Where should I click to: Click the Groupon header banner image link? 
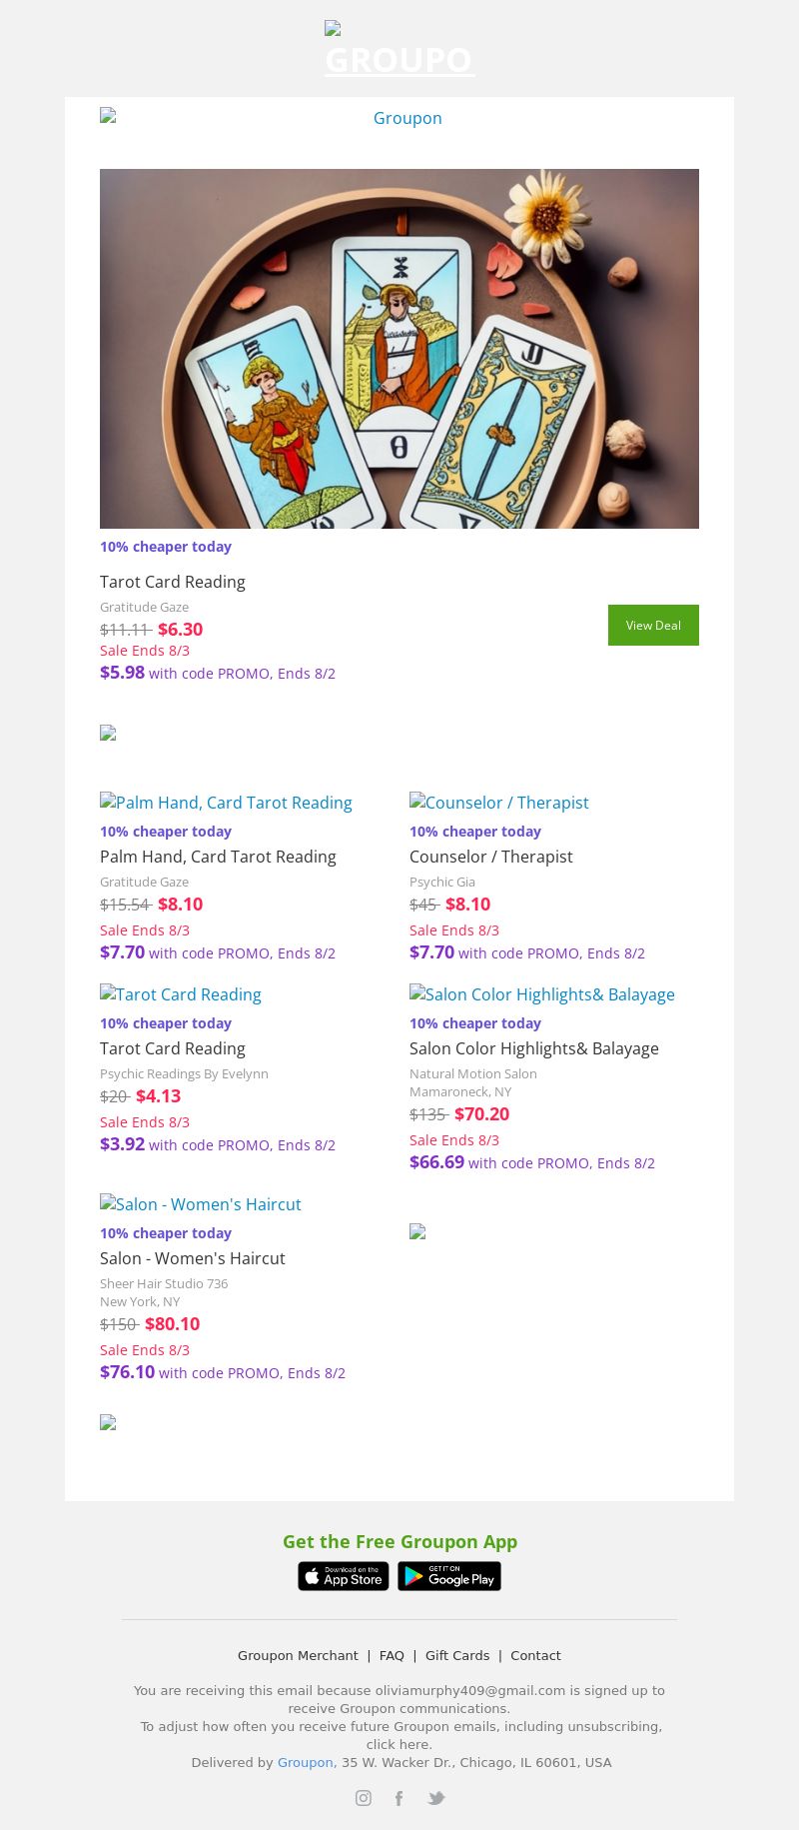[x=399, y=118]
